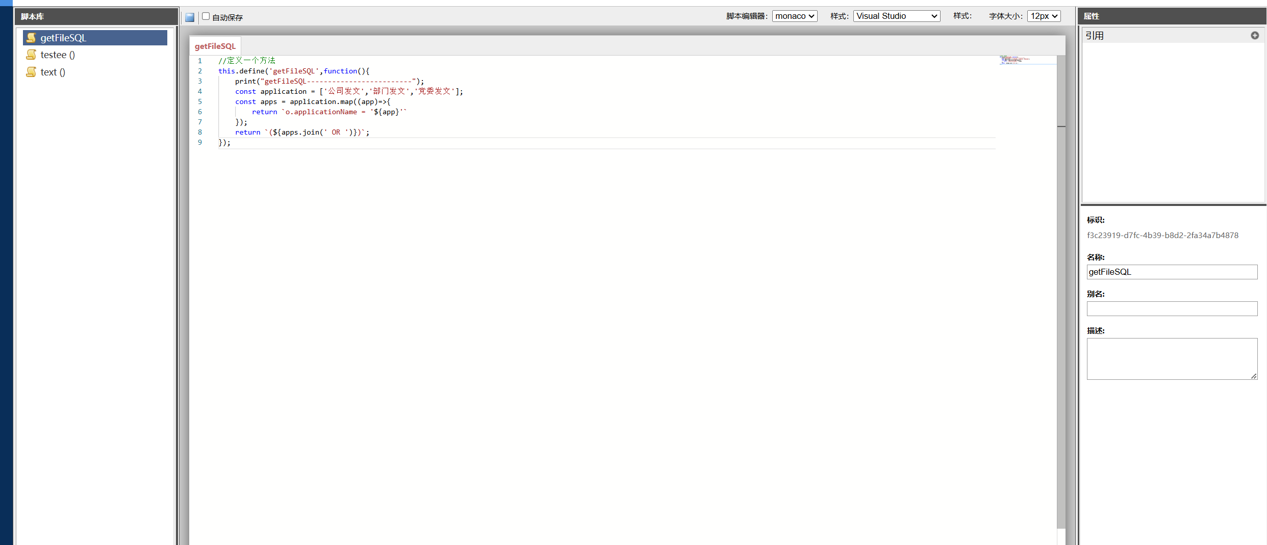Open the Visual Studio style dropdown
Image resolution: width=1267 pixels, height=545 pixels.
click(x=897, y=16)
